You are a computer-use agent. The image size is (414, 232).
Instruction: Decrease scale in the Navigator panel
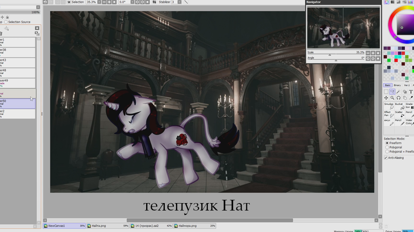(368, 53)
